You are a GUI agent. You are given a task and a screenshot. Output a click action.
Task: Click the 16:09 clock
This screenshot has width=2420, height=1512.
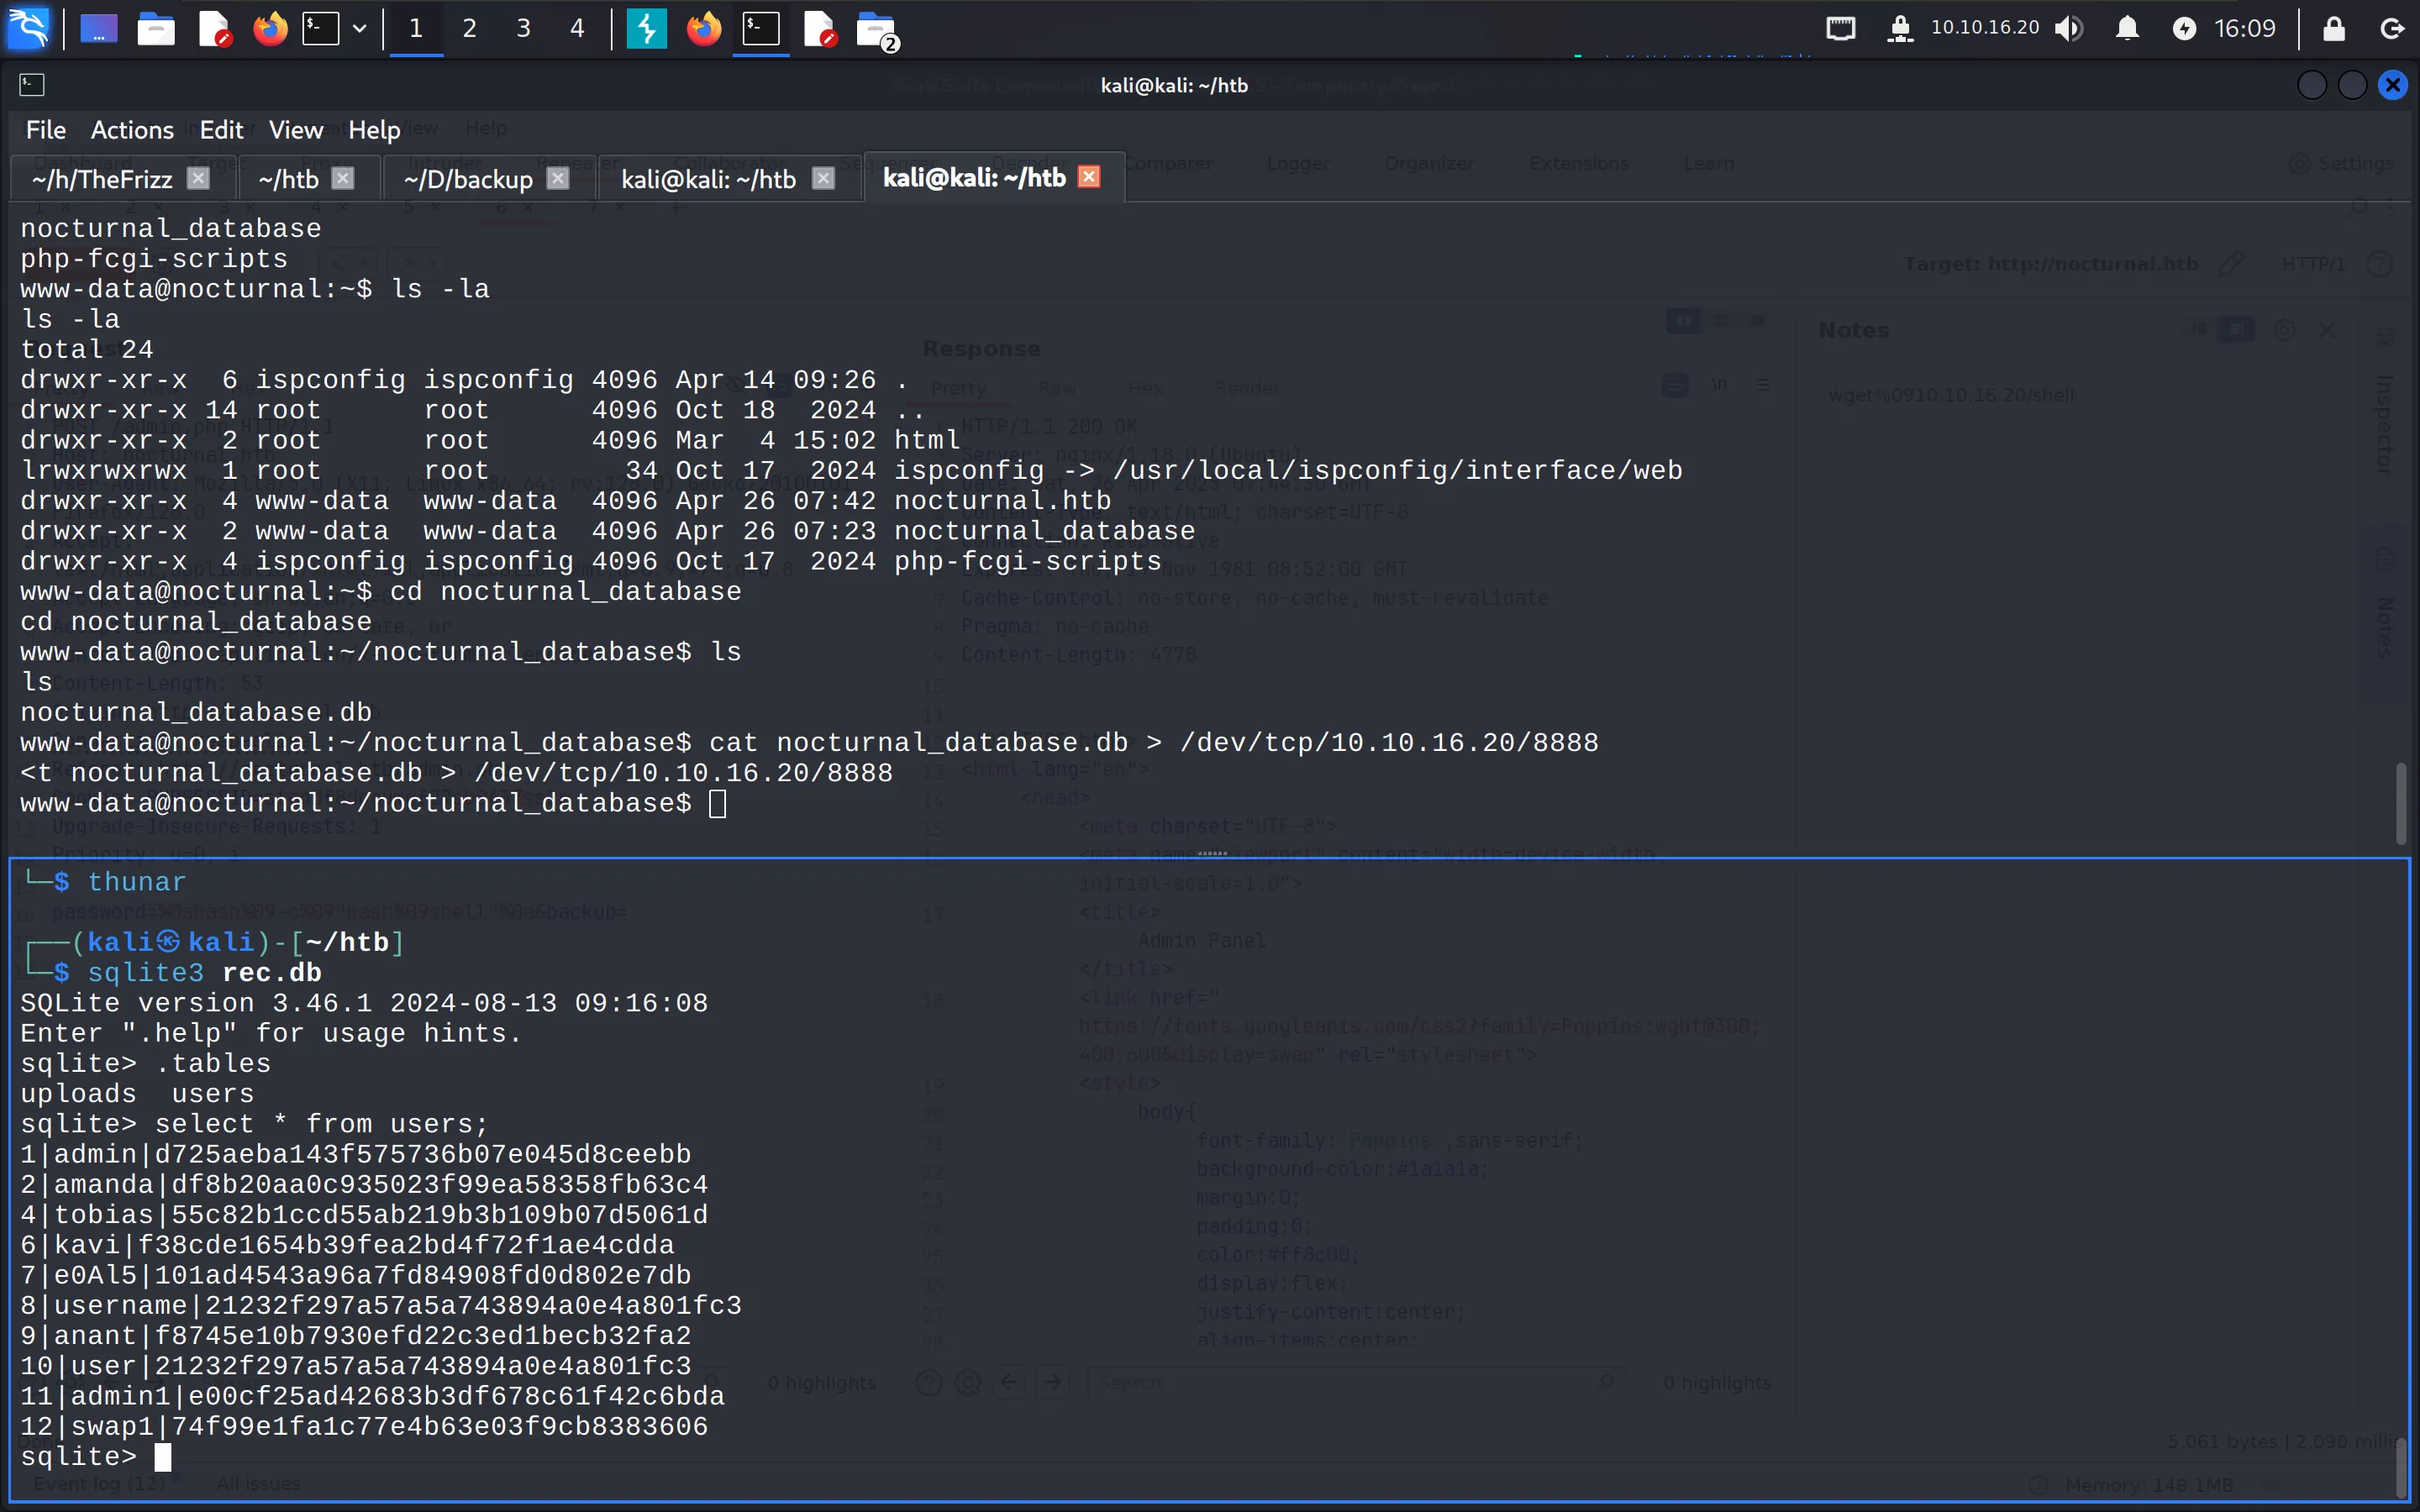click(x=2245, y=28)
